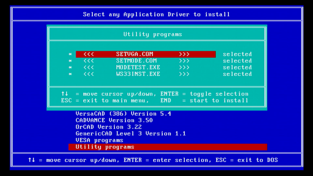Click the >>> arrows right of WS33INST.EXE

[x=184, y=74]
